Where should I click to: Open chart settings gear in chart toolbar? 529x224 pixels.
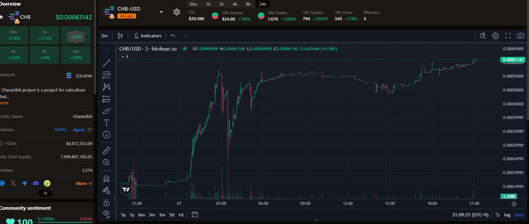(x=495, y=36)
